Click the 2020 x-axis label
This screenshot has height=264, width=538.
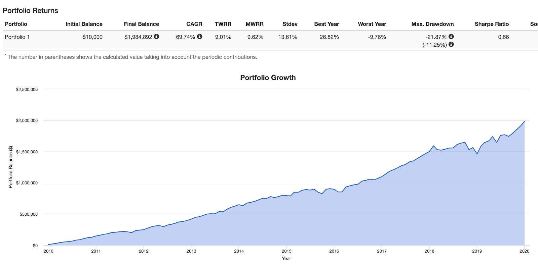[525, 251]
